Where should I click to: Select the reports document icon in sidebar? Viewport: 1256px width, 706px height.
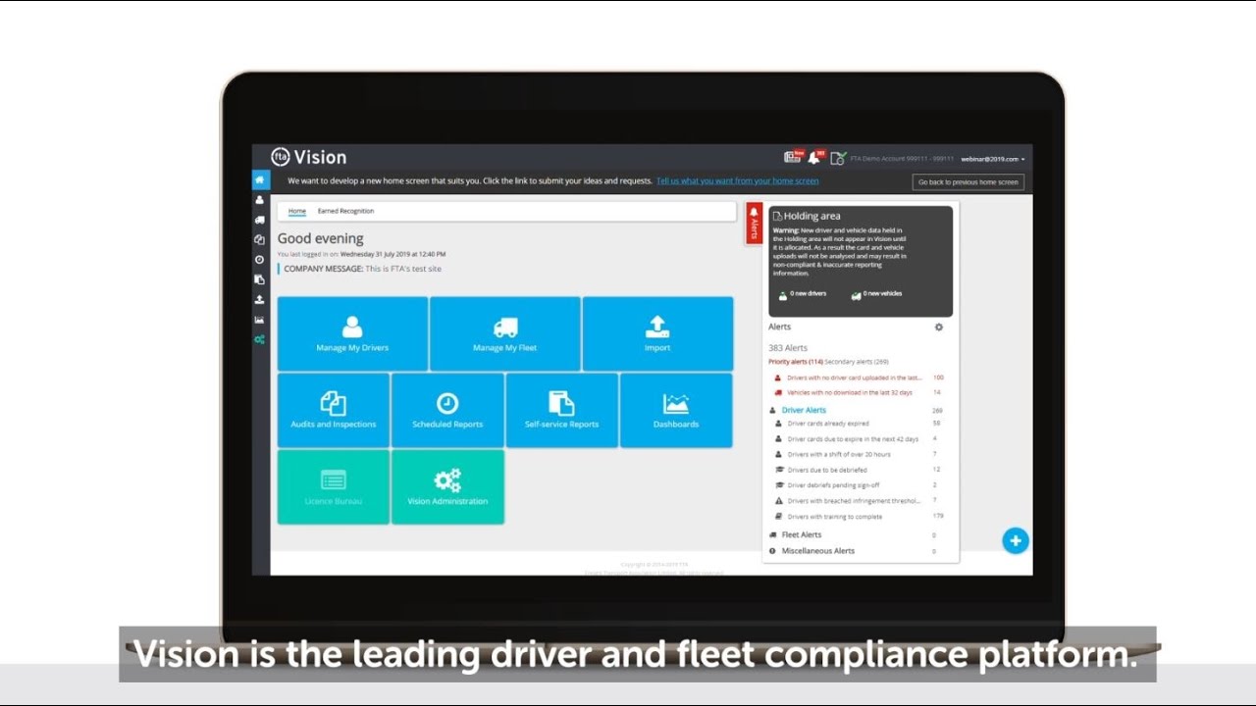260,279
